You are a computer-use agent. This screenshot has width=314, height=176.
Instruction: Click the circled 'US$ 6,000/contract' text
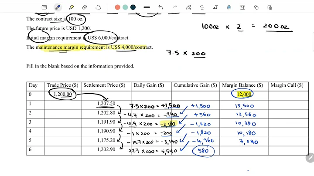pos(108,38)
